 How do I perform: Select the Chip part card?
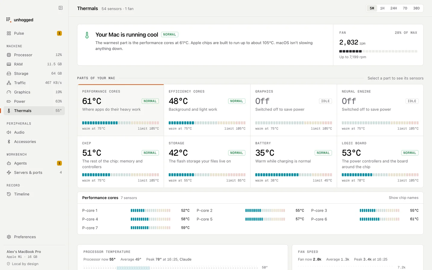click(x=121, y=162)
